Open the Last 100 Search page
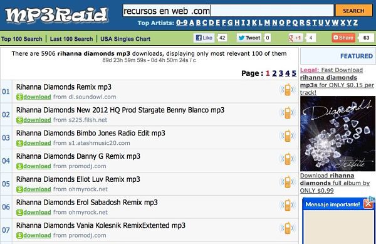 coord(71,39)
